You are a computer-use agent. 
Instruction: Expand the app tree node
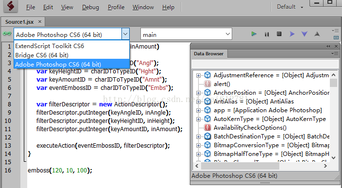[x=198, y=110]
